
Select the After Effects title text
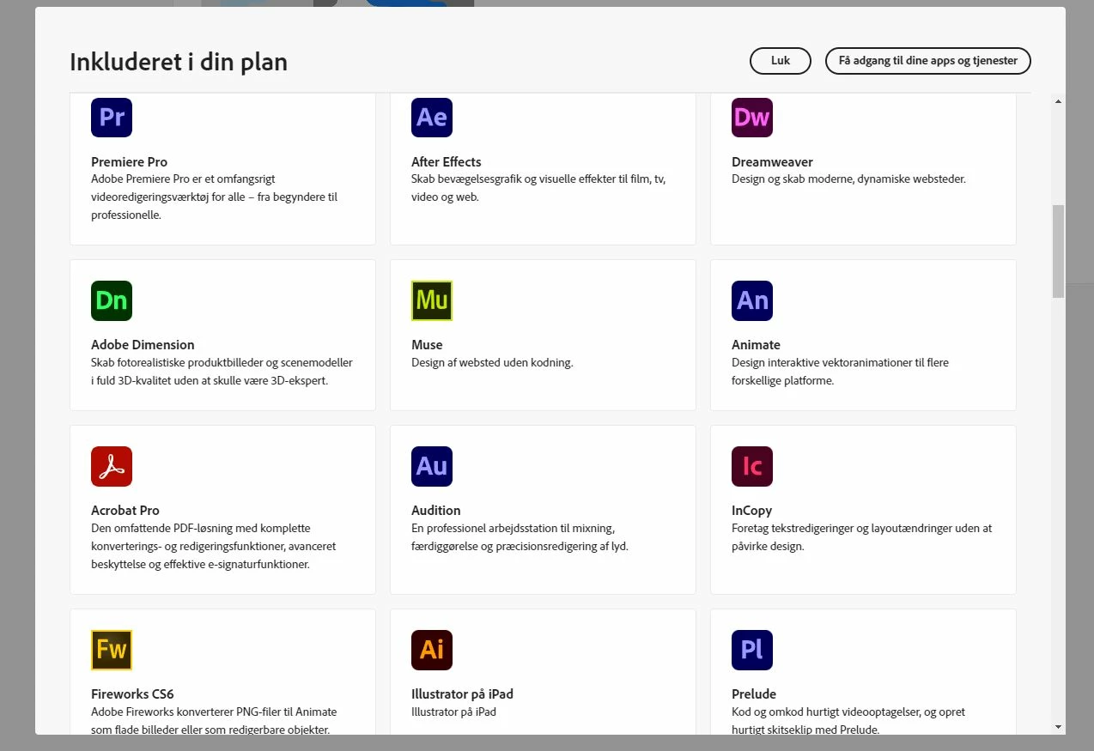pyautogui.click(x=447, y=161)
